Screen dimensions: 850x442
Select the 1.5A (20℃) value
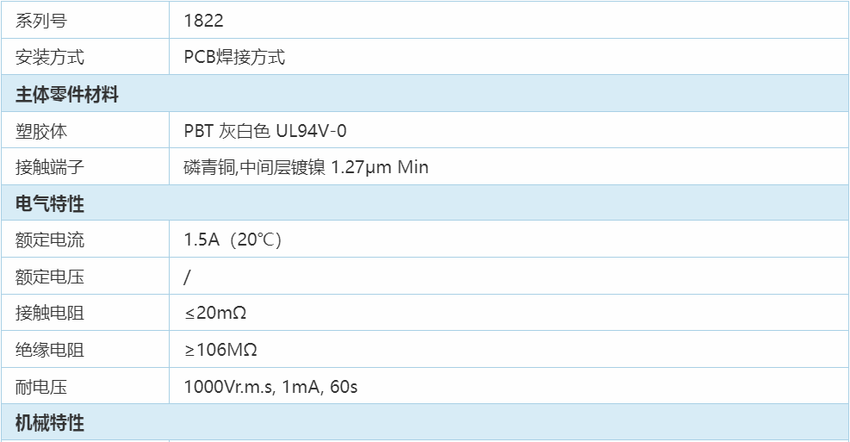click(233, 240)
